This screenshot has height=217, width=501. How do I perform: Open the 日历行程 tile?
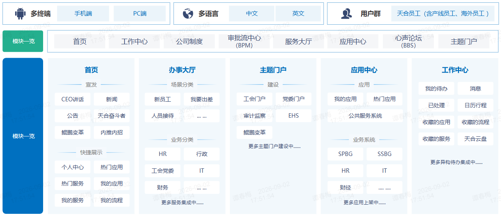(475, 105)
